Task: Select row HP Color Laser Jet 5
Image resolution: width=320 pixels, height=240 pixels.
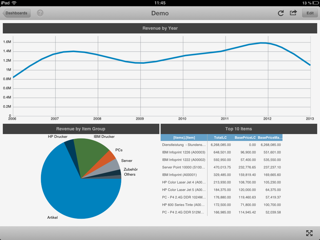Action: click(x=222, y=190)
